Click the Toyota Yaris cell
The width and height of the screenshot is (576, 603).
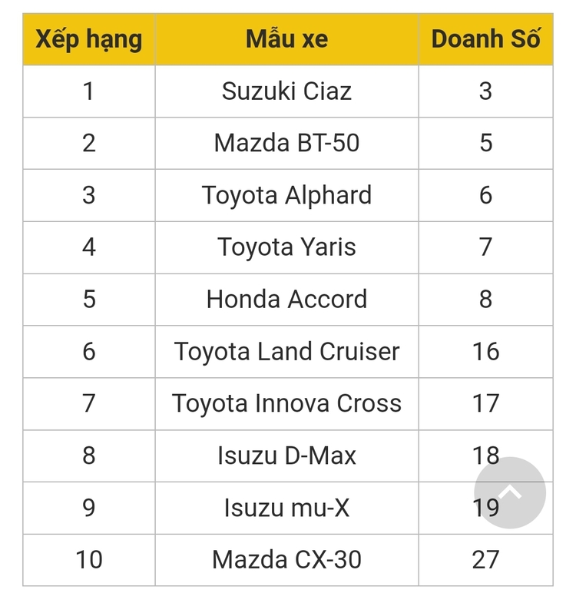tap(286, 247)
